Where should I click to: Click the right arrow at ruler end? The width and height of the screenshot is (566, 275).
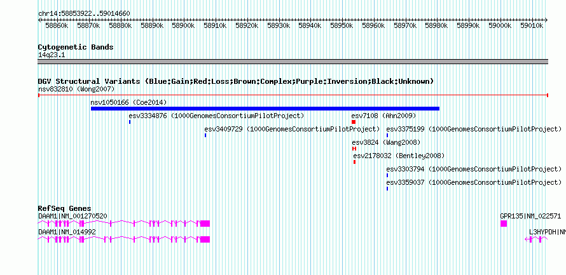click(x=546, y=20)
